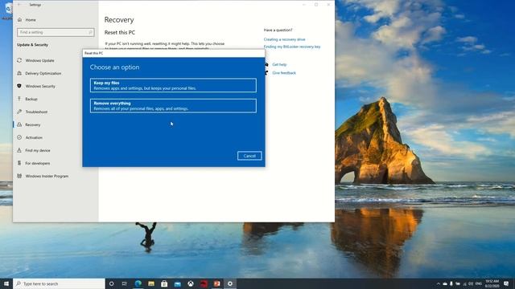Image resolution: width=515 pixels, height=289 pixels.
Task: Click the taskbar search box
Action: (x=59, y=283)
